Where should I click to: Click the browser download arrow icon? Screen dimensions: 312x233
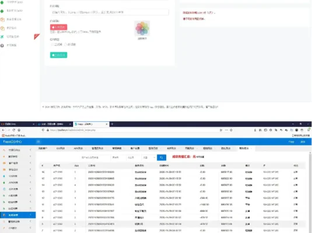click(x=255, y=130)
